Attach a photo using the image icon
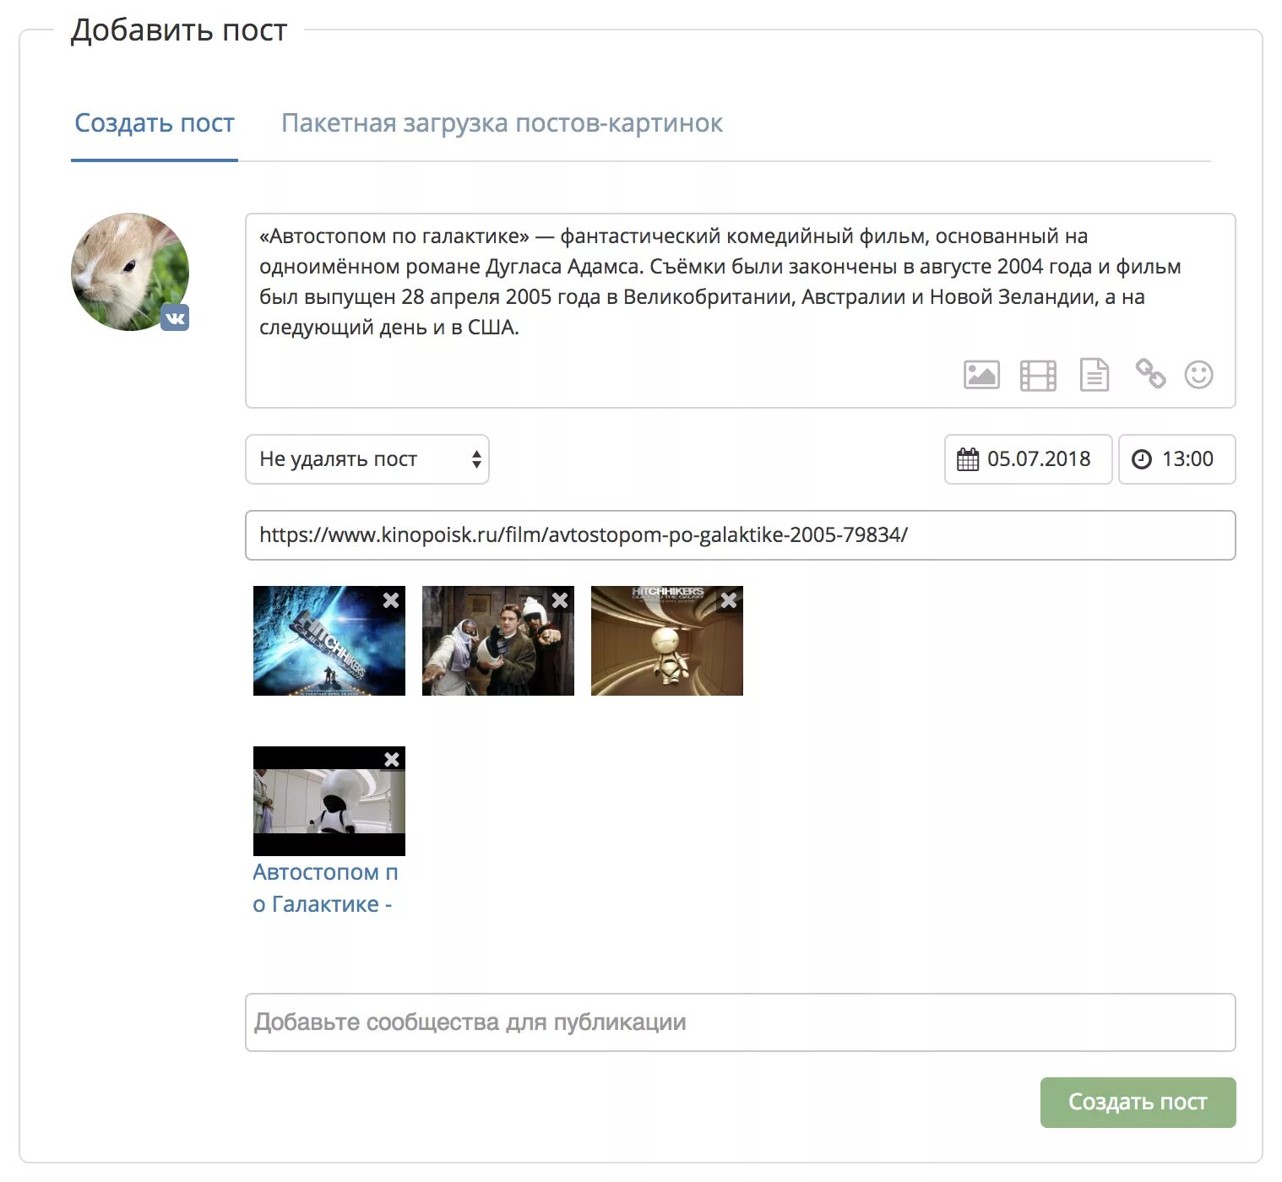Image resolution: width=1282 pixels, height=1182 pixels. (x=981, y=375)
